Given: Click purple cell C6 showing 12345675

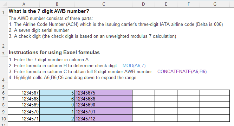Looking at the screenshot, I should [103, 93].
